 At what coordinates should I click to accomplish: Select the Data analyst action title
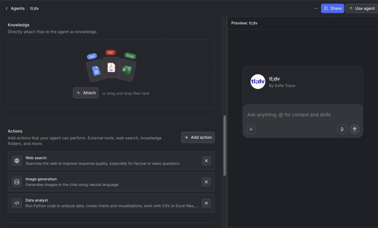[x=37, y=200]
